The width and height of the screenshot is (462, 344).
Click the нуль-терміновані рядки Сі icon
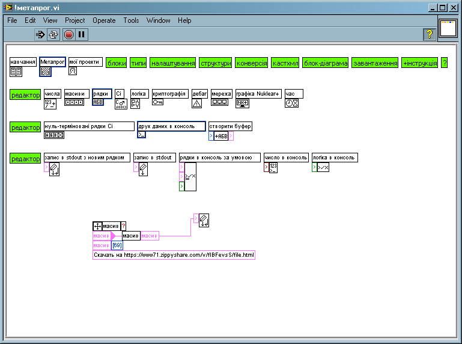54,135
